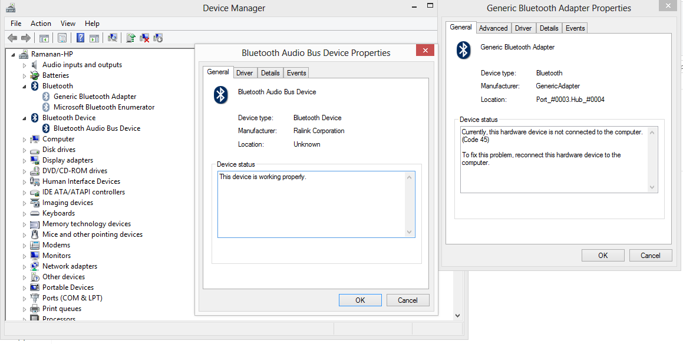Image resolution: width=683 pixels, height=344 pixels.
Task: Expand the IDE ATA/ATAPI controllers category
Action: [24, 192]
